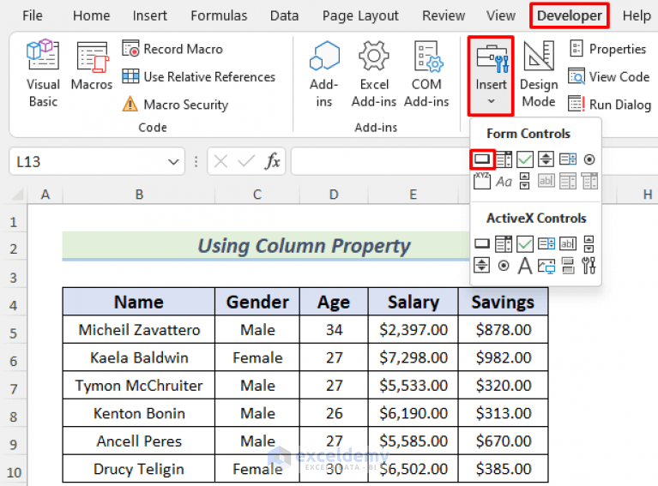This screenshot has height=486, width=658.
Task: Switch to the Data tab
Action: [x=285, y=16]
